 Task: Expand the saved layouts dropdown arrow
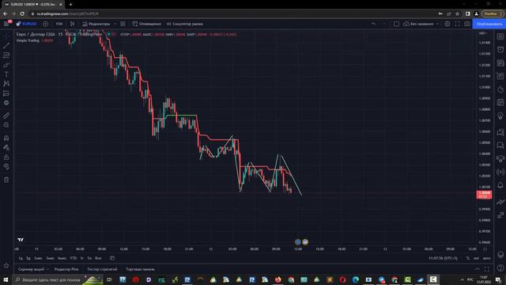pos(437,24)
